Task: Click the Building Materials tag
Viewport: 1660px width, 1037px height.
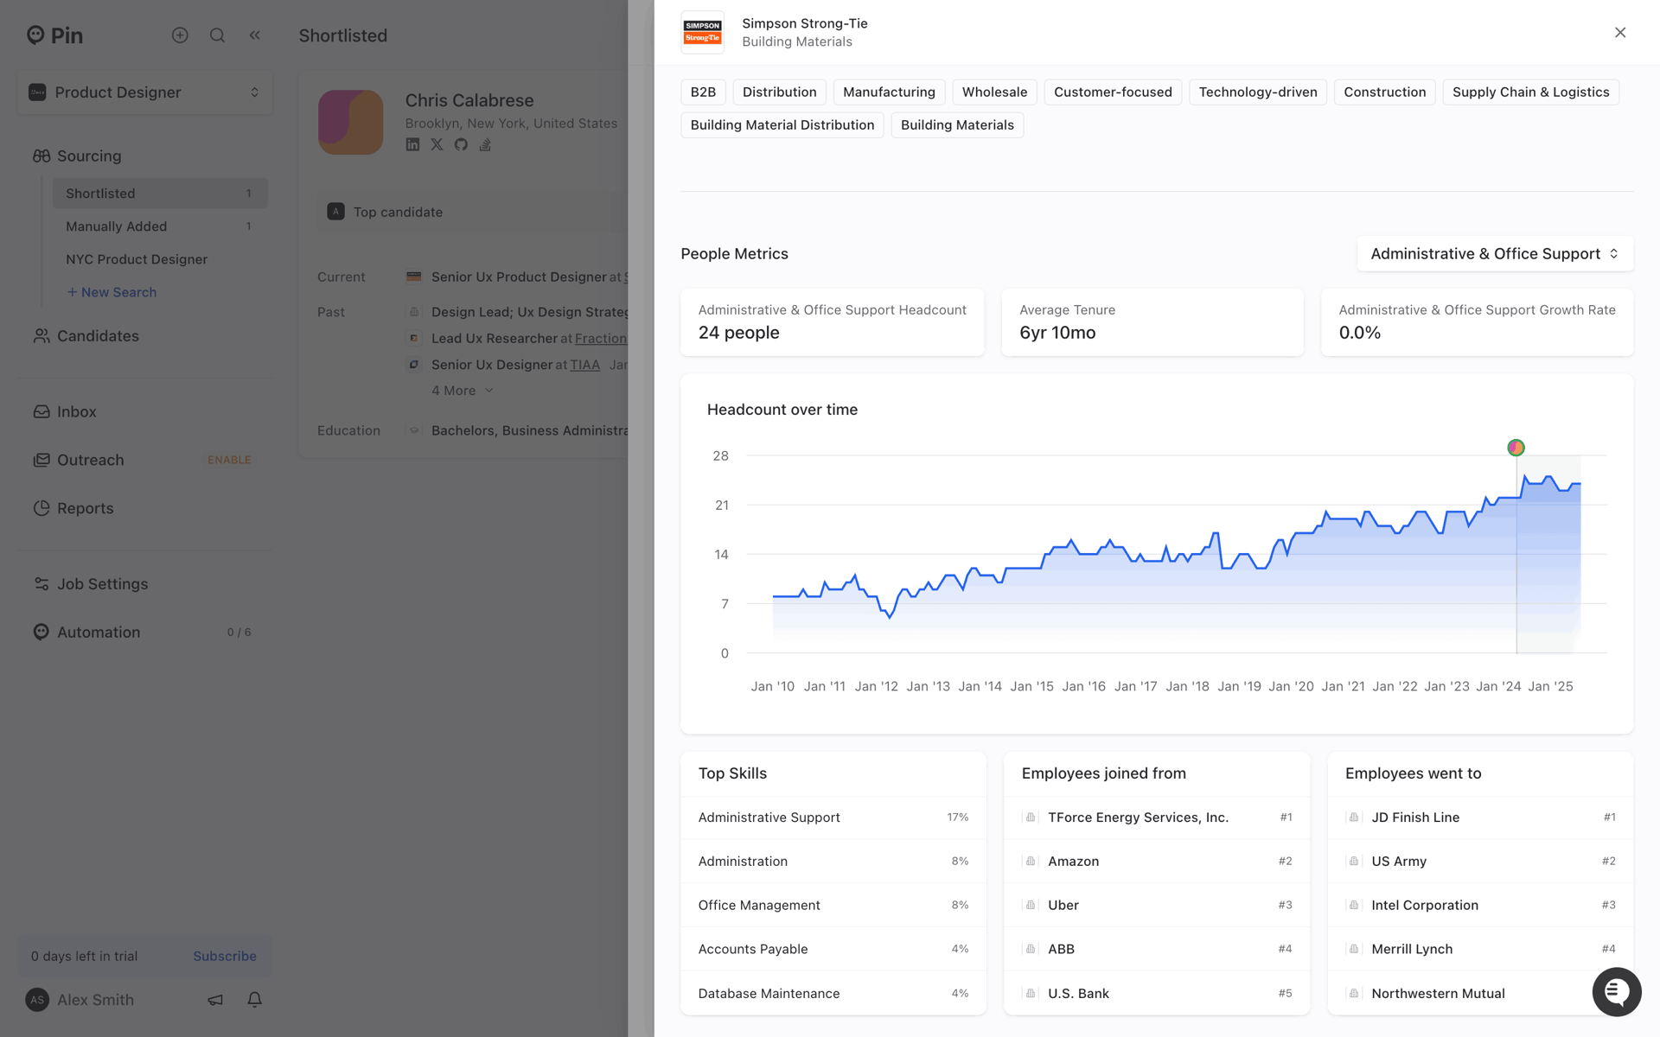Action: [x=957, y=124]
